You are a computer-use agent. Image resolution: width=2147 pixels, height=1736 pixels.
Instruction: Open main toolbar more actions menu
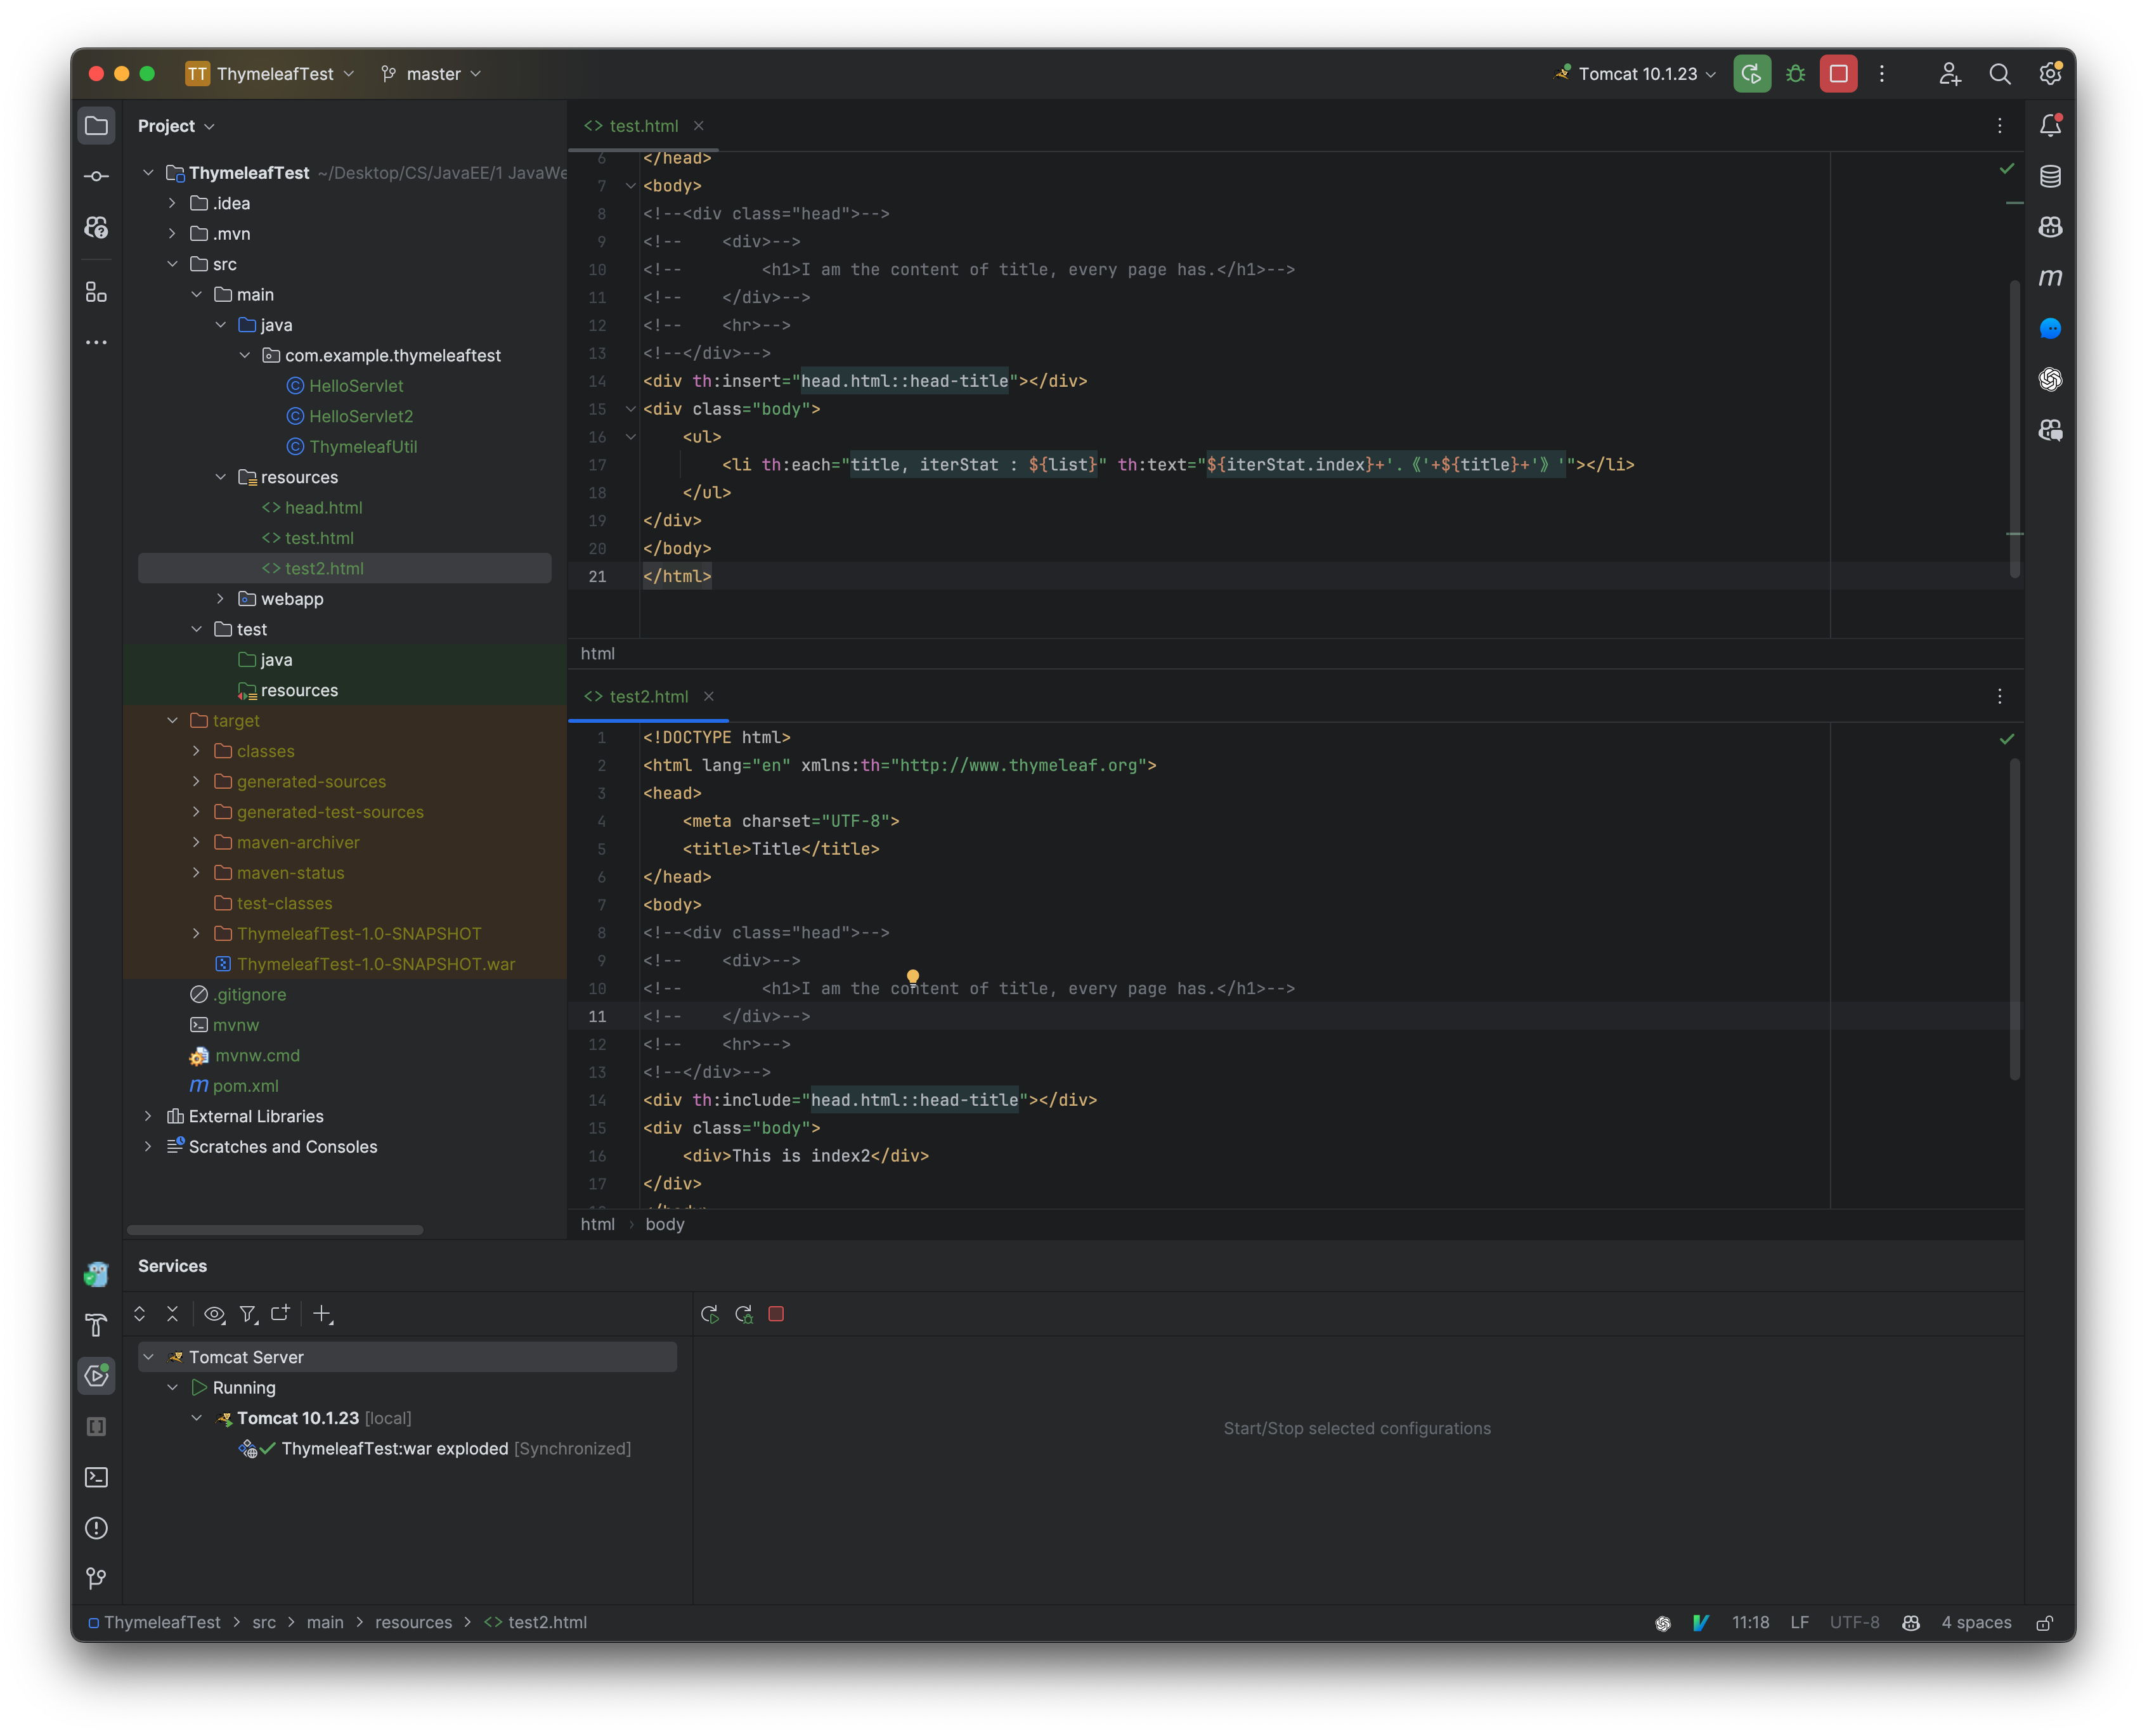click(x=1882, y=74)
